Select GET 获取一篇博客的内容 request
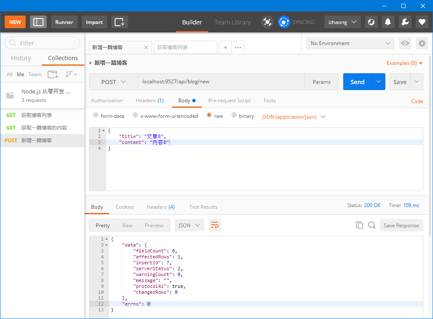The height and width of the screenshot is (319, 433). (x=42, y=128)
